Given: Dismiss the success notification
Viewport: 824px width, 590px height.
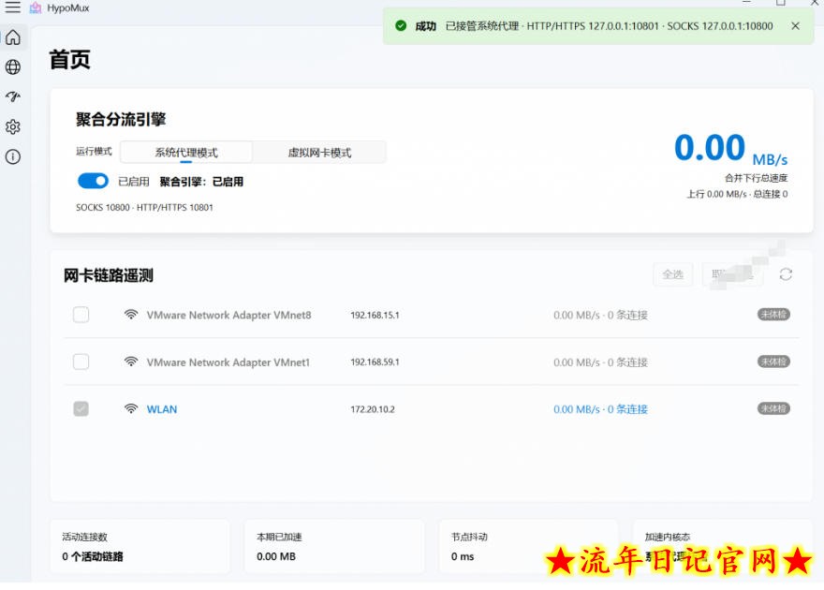Looking at the screenshot, I should click(x=795, y=25).
